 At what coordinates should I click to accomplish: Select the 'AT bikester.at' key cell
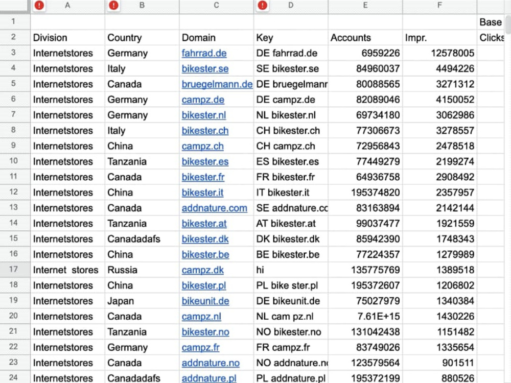click(x=291, y=223)
